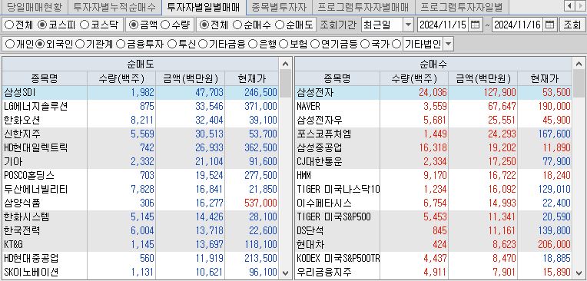Select the TIGER 미국S&P500 row

(433, 217)
